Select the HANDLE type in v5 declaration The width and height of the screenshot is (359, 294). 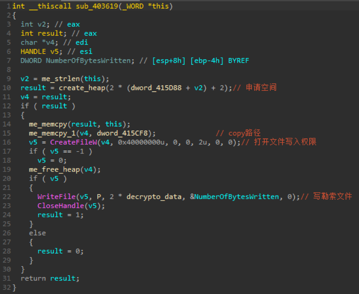[x=33, y=51]
